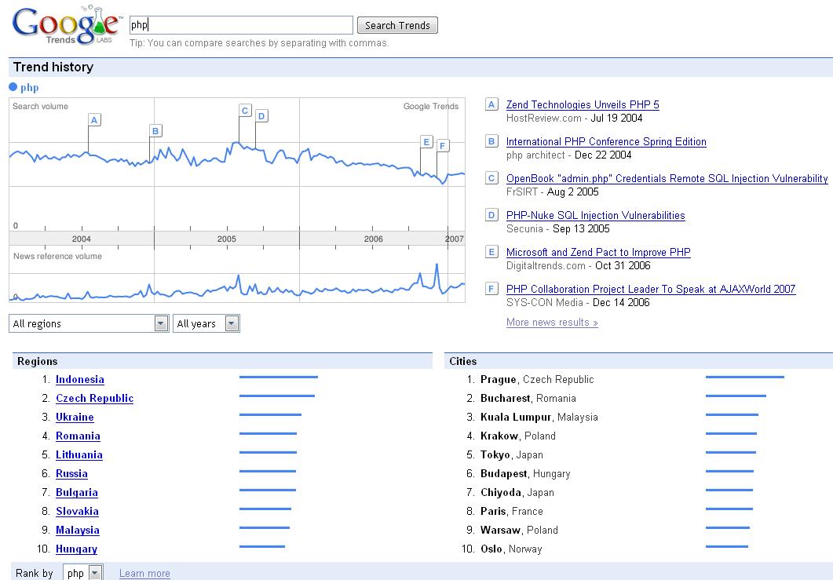The height and width of the screenshot is (580, 833).
Task: Open PHP-Nuke SQL Injection Vulnerabilities link
Action: (596, 216)
